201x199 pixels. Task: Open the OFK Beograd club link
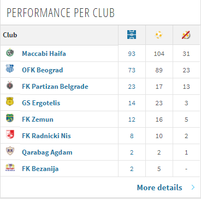point(43,70)
